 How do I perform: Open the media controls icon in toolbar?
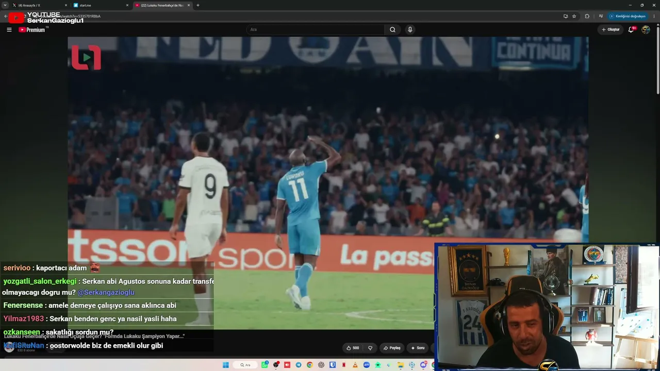click(x=601, y=16)
